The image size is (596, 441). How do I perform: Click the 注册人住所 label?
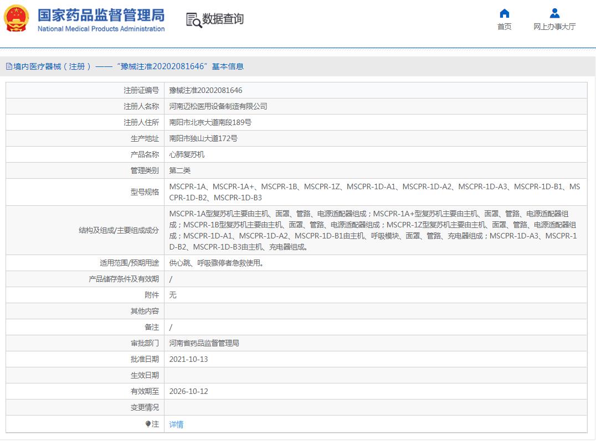[141, 122]
